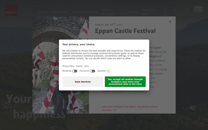Open the Events menu item
This screenshot has height=130, width=208.
click(x=133, y=12)
